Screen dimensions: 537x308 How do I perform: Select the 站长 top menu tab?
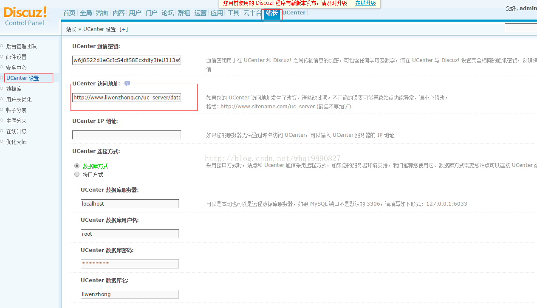(272, 13)
